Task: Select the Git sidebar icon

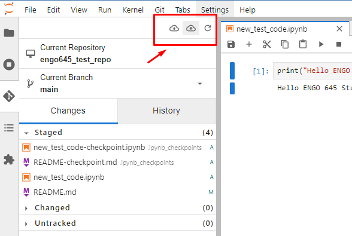Action: [x=9, y=96]
